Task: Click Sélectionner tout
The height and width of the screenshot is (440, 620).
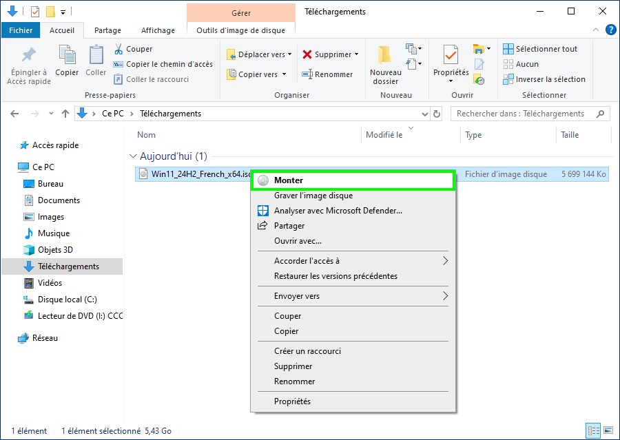Action: (x=539, y=49)
